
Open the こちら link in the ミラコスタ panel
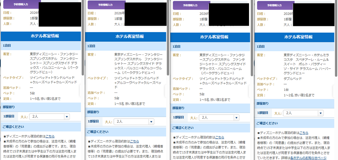pyautogui.click(x=304, y=133)
